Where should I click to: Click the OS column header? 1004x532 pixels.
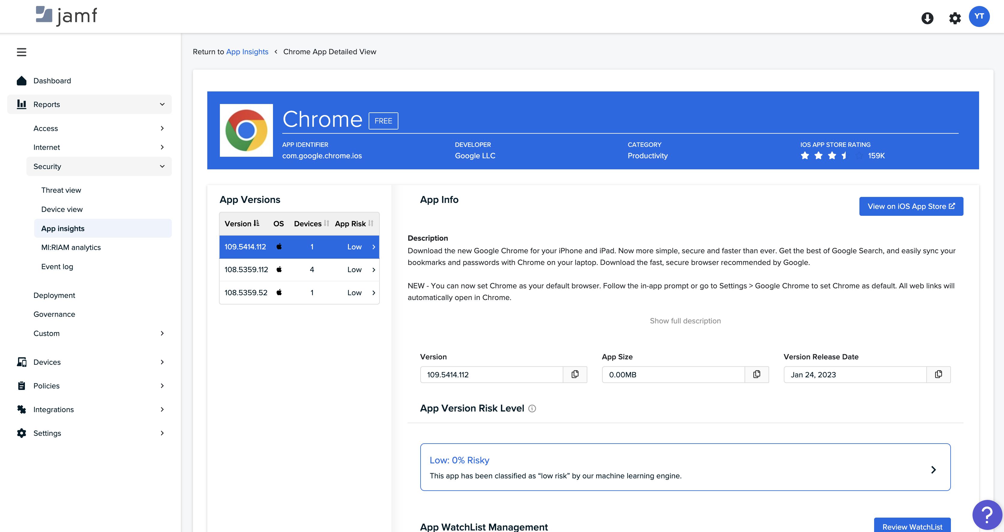point(278,224)
